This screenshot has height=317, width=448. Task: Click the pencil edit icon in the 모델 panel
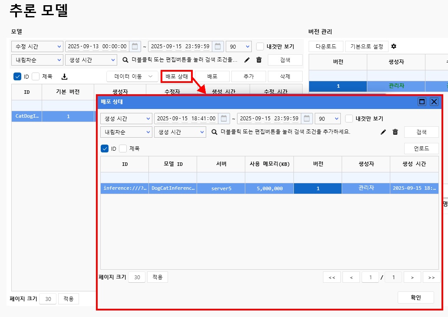click(247, 60)
